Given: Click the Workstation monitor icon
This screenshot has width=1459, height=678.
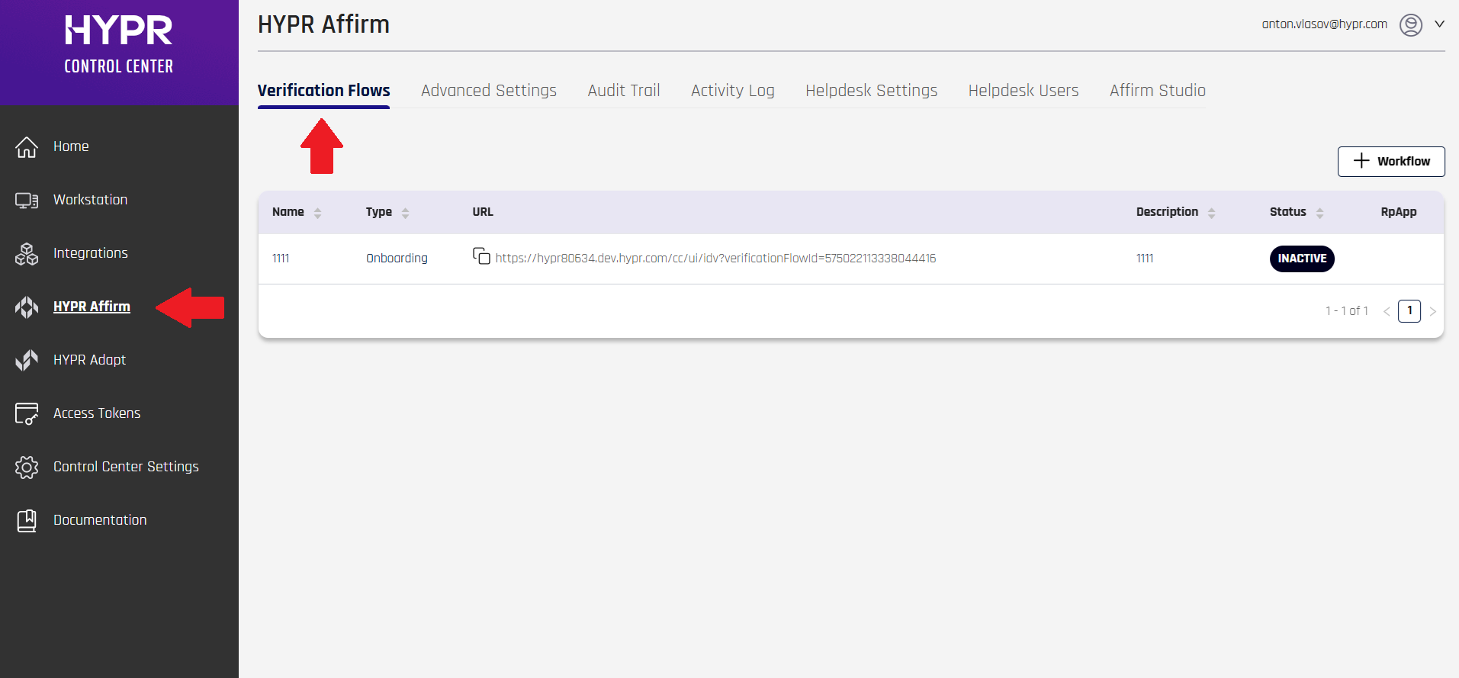Looking at the screenshot, I should pos(27,201).
